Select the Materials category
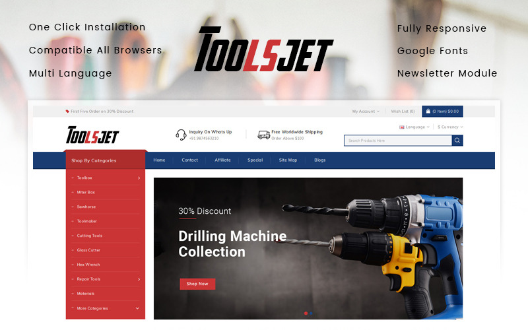Viewport: 528px width, 330px height. (86, 294)
